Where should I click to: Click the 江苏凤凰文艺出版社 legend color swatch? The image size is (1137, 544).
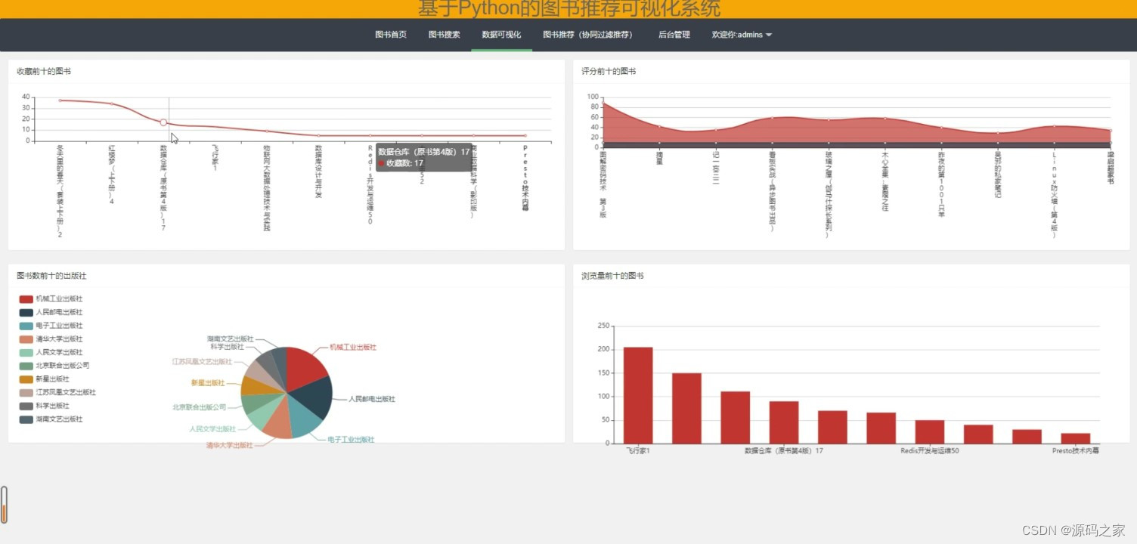click(26, 392)
